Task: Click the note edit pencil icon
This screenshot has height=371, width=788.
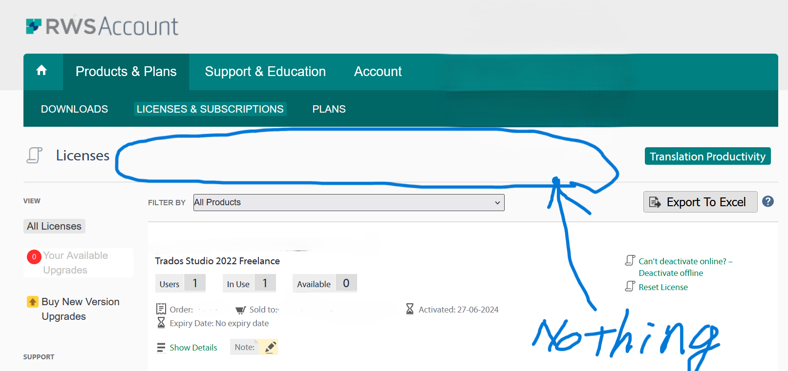Action: 270,347
